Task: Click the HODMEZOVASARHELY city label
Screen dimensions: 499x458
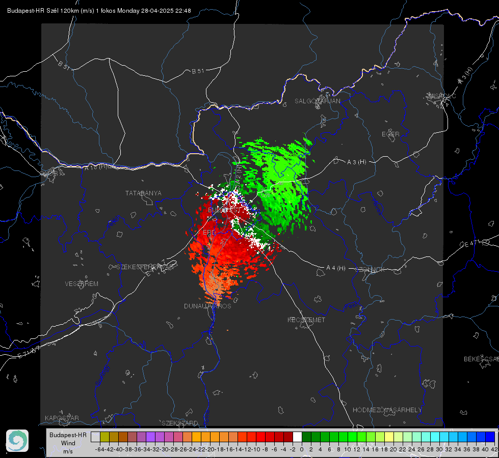Action: pos(387,410)
